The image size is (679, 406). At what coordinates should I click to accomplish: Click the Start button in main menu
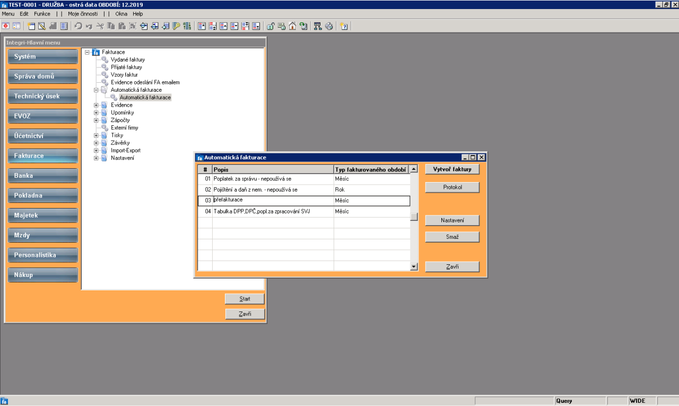pos(245,299)
